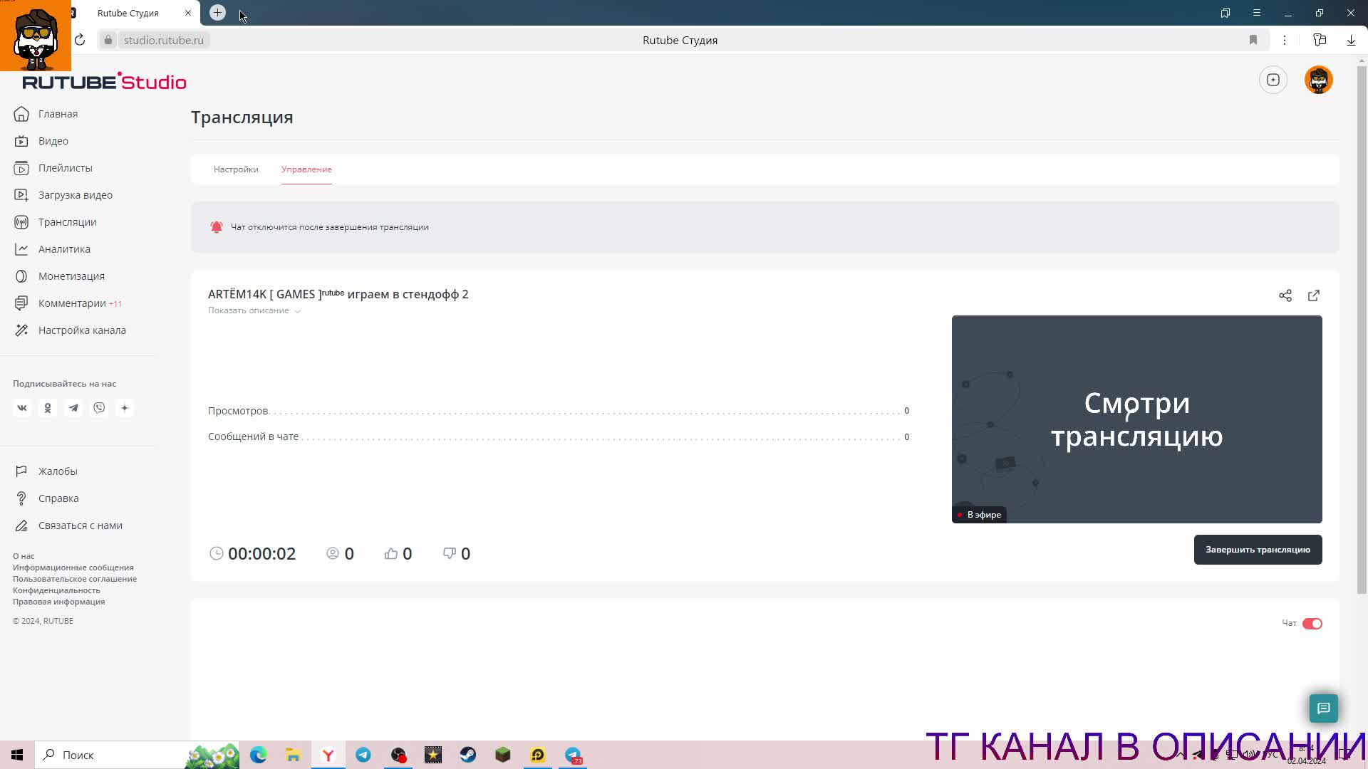
Task: Share the broadcast via share icon
Action: click(x=1285, y=295)
